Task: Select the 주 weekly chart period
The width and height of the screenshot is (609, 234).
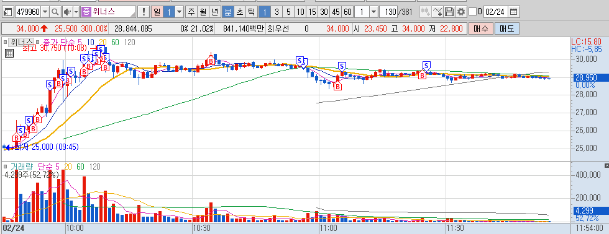Action: pos(191,12)
